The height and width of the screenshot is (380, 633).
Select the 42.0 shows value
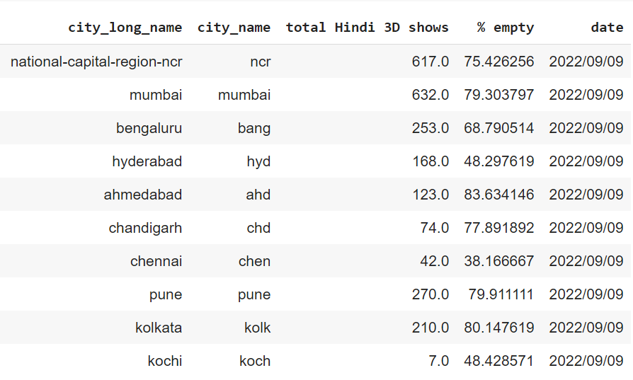pos(434,261)
